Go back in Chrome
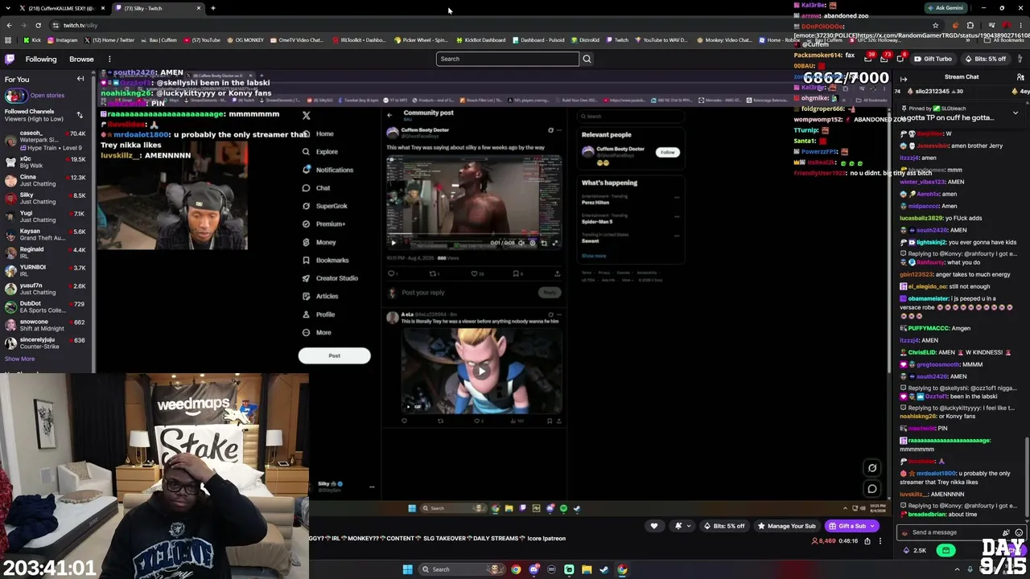 [x=9, y=25]
